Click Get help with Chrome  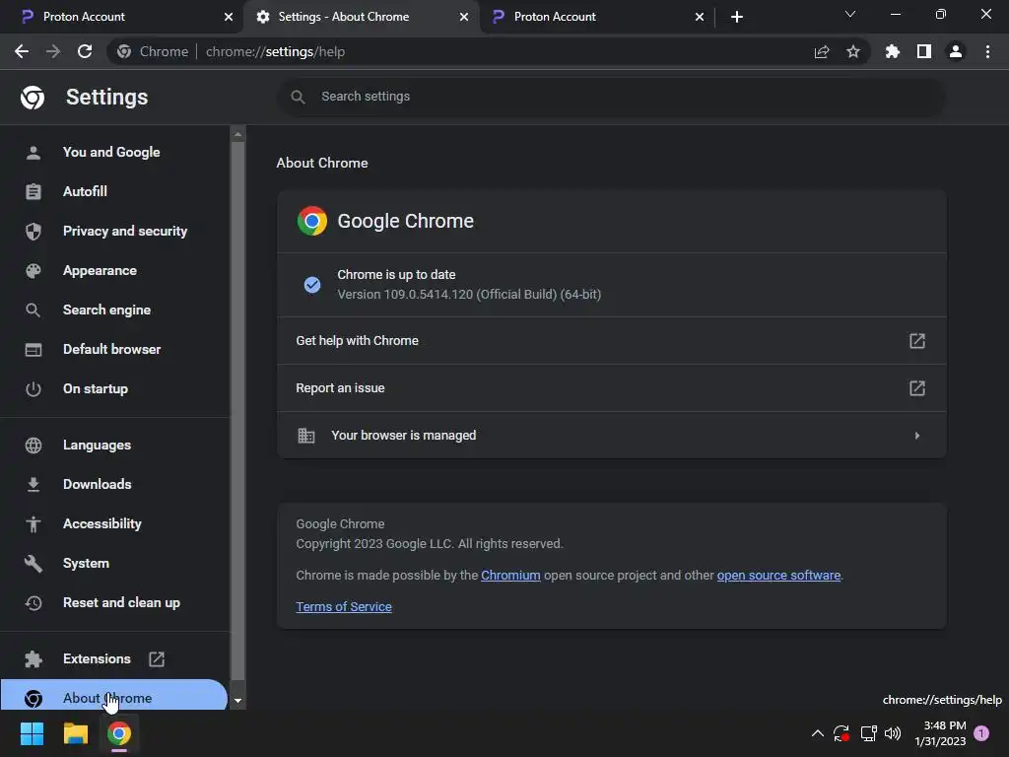pos(611,340)
